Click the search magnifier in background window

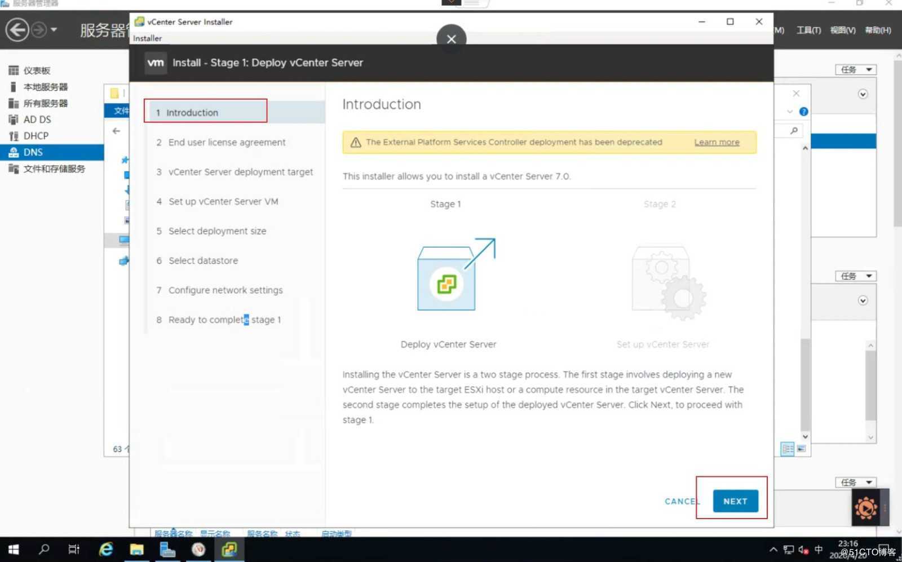coord(794,131)
